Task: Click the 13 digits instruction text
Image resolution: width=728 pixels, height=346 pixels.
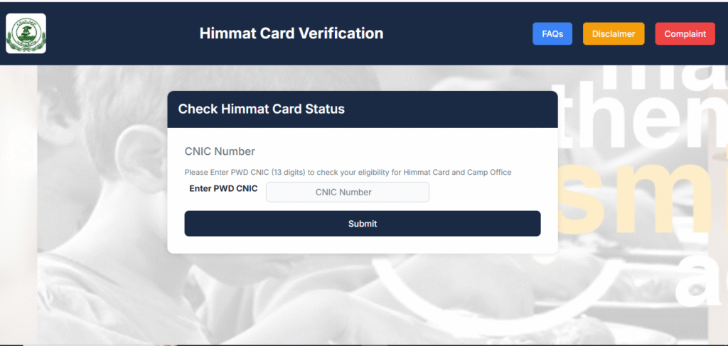Action: tap(348, 173)
